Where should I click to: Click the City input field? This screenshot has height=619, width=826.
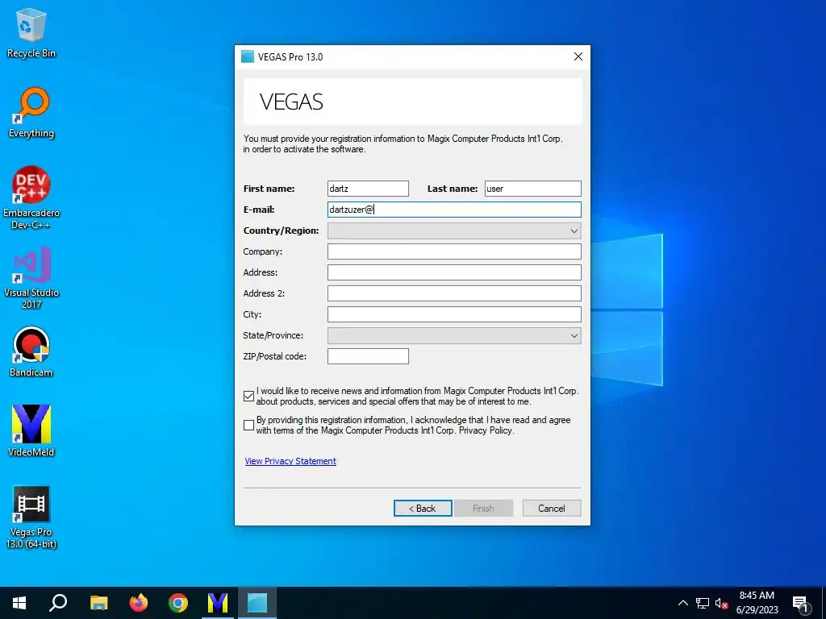point(454,315)
